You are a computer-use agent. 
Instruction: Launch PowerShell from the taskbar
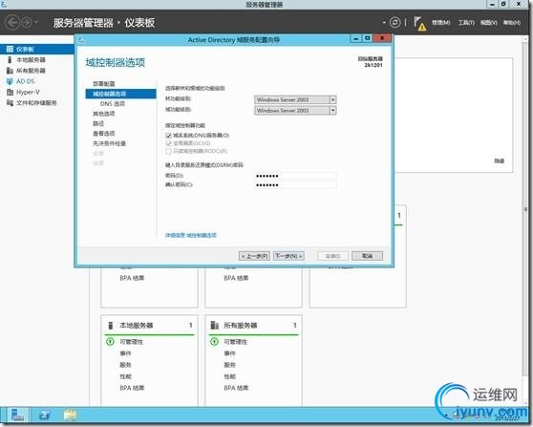point(45,416)
